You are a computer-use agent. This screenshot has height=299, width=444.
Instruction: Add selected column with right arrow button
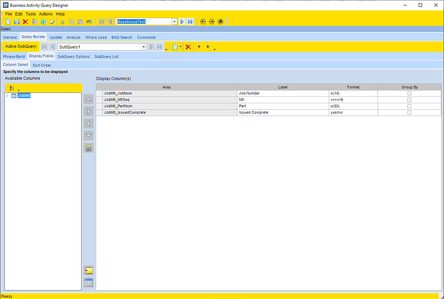89,112
